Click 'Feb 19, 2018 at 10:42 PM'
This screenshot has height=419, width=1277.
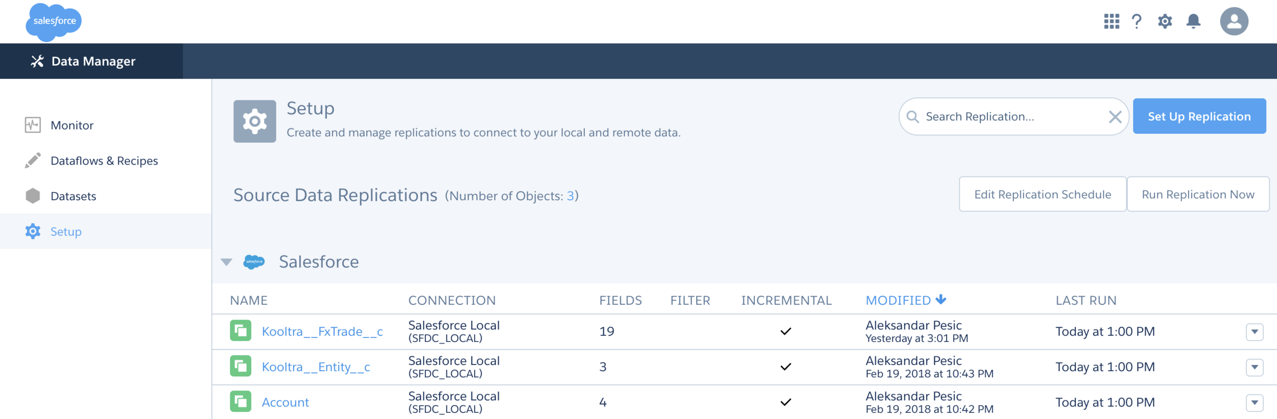pyautogui.click(x=930, y=409)
